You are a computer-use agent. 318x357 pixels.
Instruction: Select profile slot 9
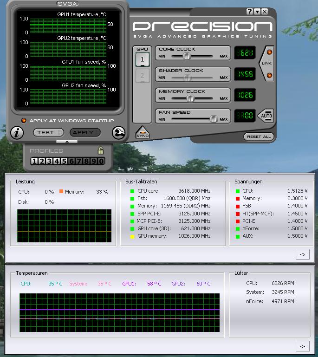click(x=94, y=161)
